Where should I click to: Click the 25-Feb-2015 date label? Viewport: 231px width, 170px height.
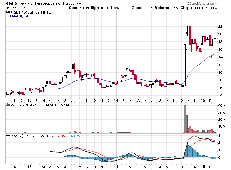[x=16, y=8]
